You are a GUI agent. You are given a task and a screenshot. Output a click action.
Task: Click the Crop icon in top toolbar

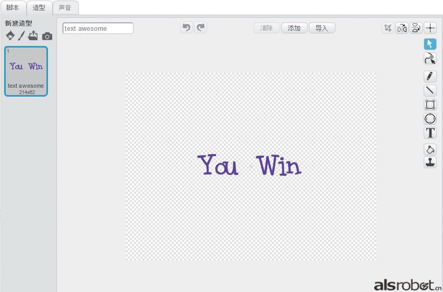pyautogui.click(x=388, y=28)
